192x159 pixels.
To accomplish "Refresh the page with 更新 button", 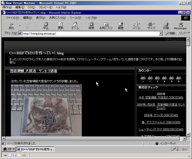I will point(61,26).
